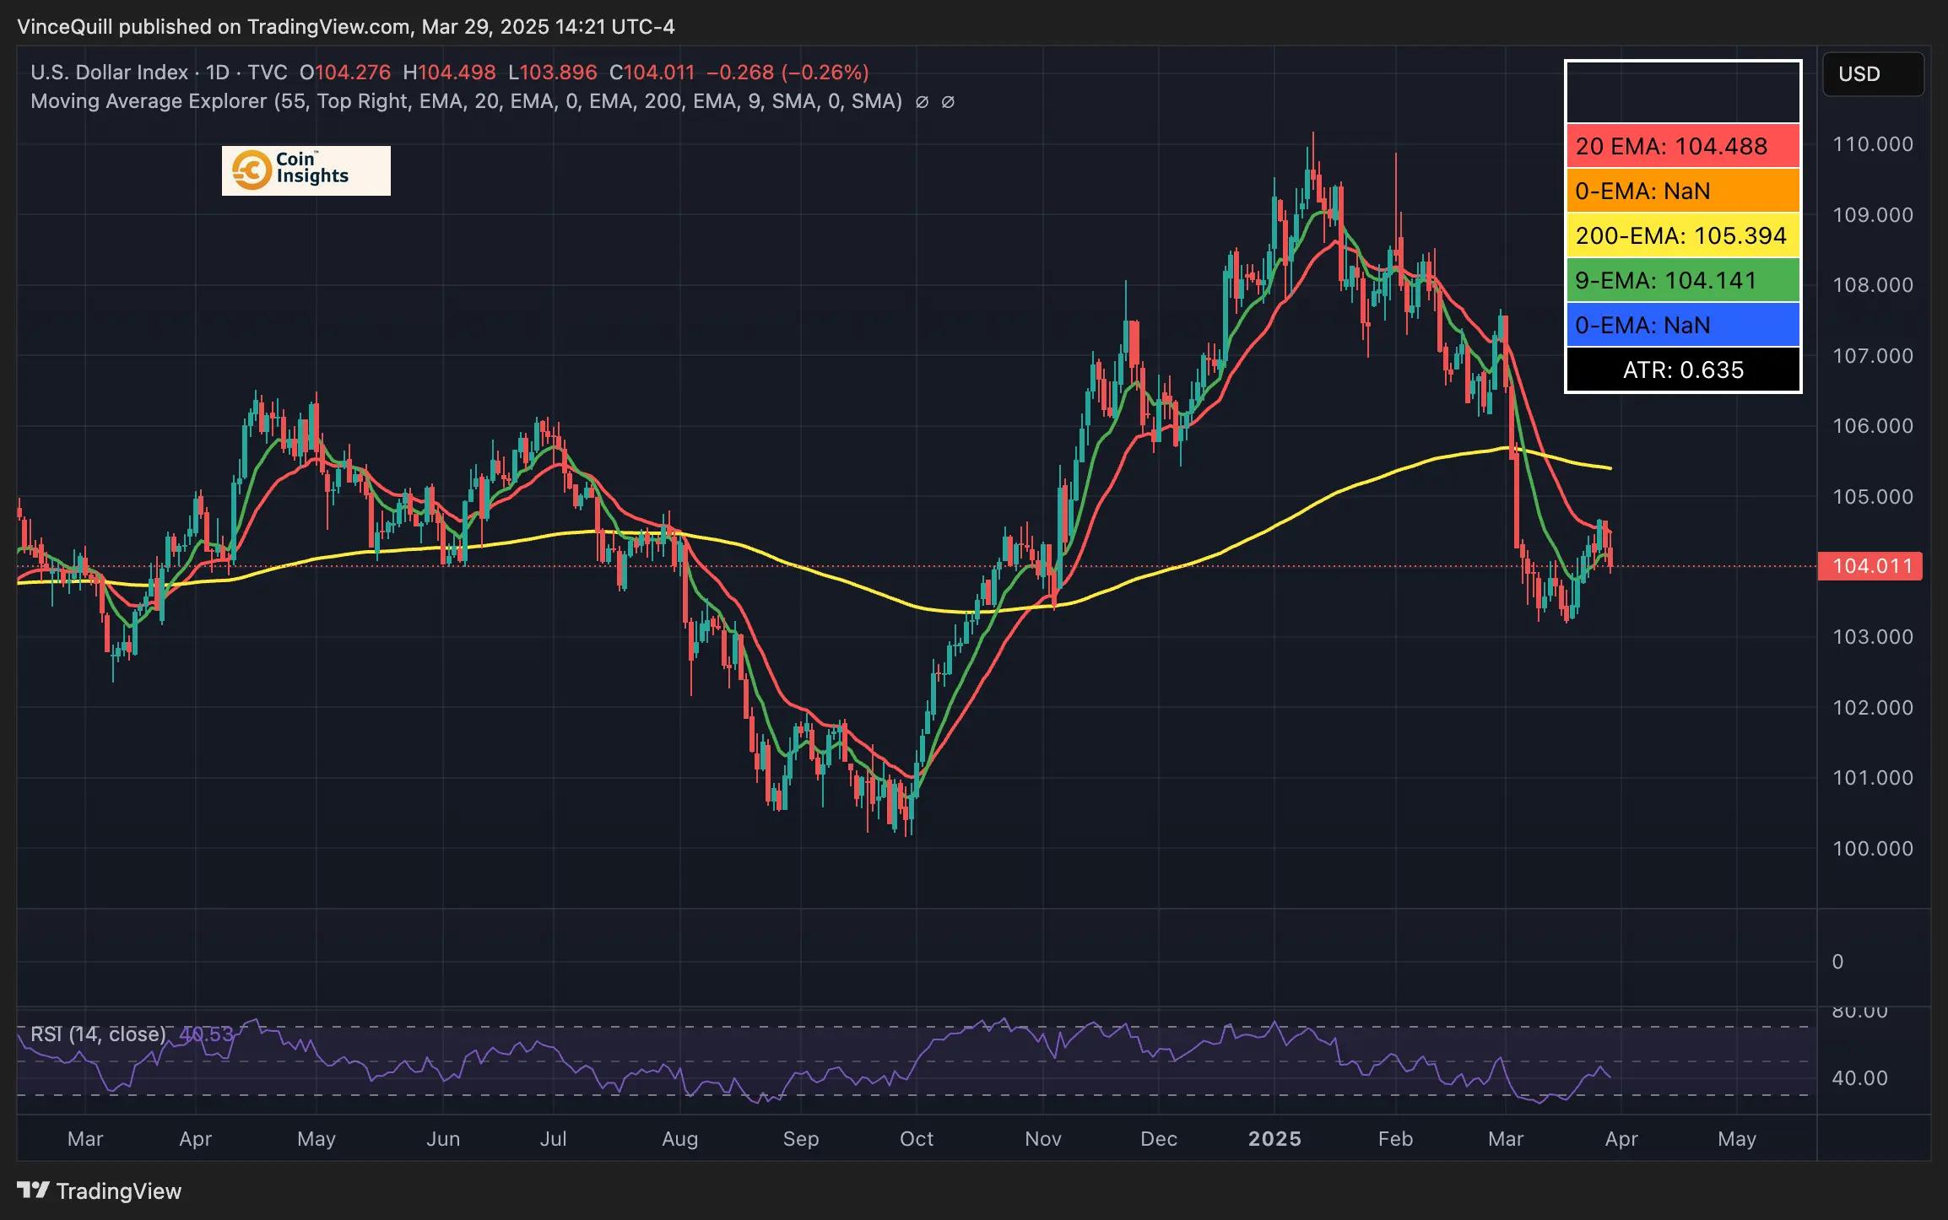Click the Oct label on time axis

(x=917, y=1139)
